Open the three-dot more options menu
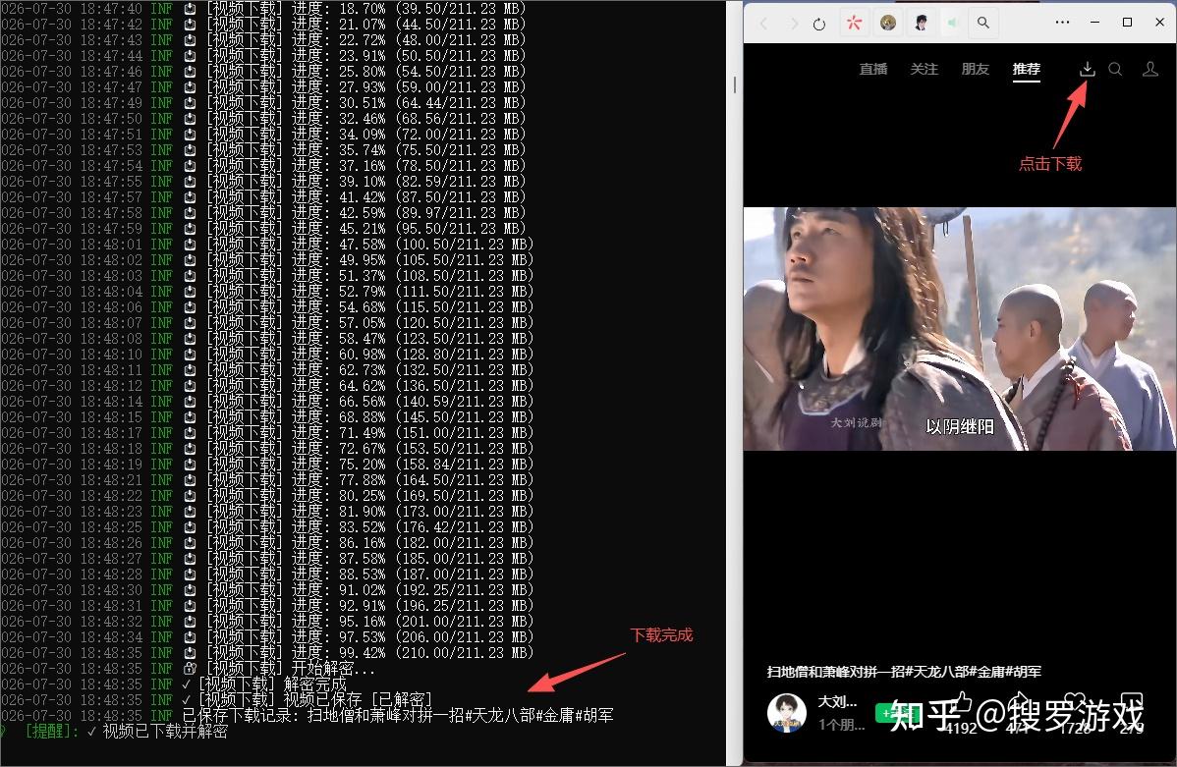This screenshot has width=1177, height=767. [x=1062, y=23]
